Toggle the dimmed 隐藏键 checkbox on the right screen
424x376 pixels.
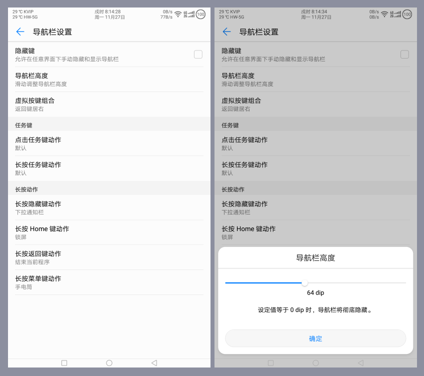(x=404, y=54)
